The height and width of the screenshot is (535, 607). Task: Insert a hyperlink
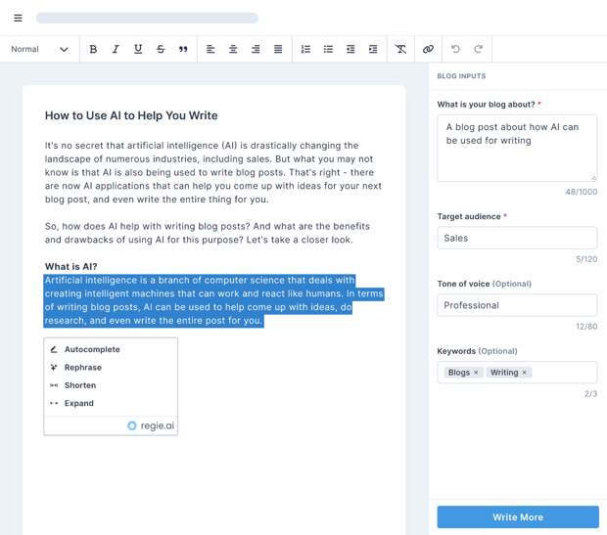(428, 49)
